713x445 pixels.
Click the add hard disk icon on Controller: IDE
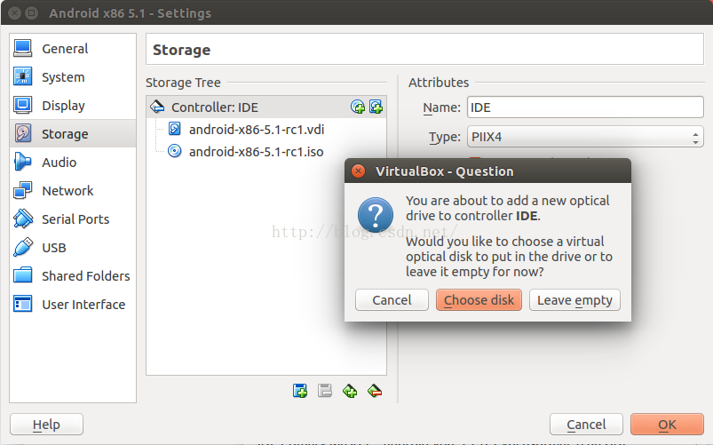(x=376, y=107)
